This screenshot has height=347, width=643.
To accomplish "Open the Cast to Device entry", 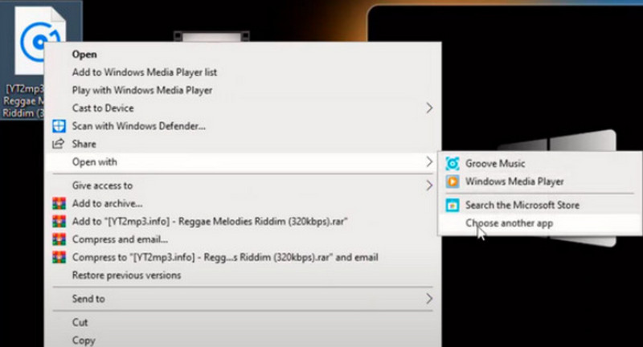I will coord(243,108).
